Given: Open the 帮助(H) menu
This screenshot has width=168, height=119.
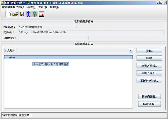Looking at the screenshot, I should [54, 7].
